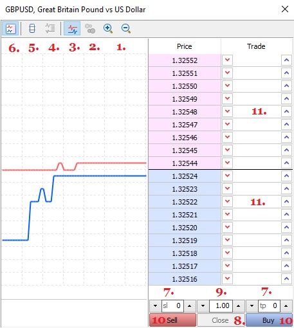The image size is (294, 328).
Task: Click the grayed coins volume icon
Action: coord(90,28)
